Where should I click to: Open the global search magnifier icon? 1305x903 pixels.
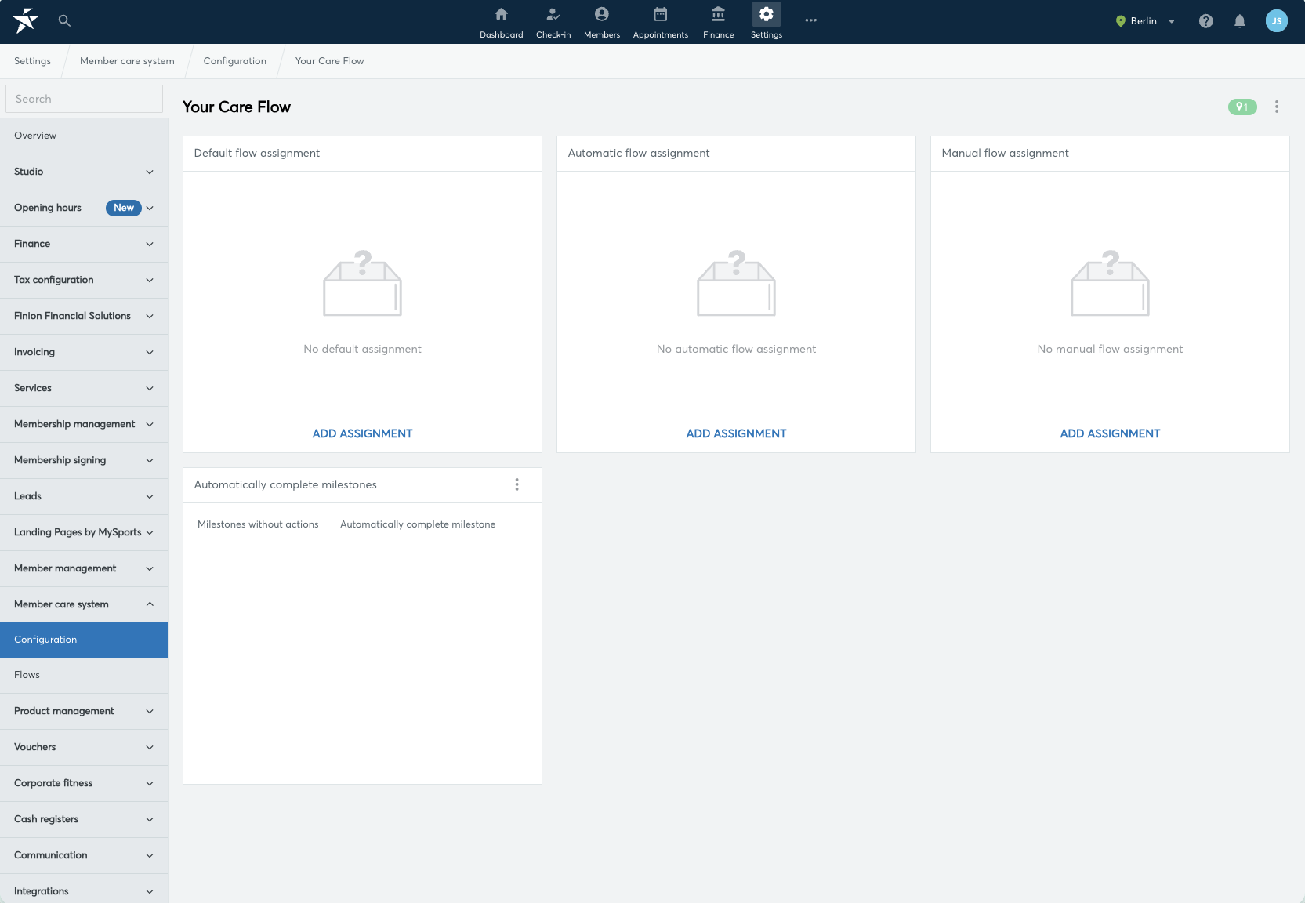pyautogui.click(x=65, y=21)
